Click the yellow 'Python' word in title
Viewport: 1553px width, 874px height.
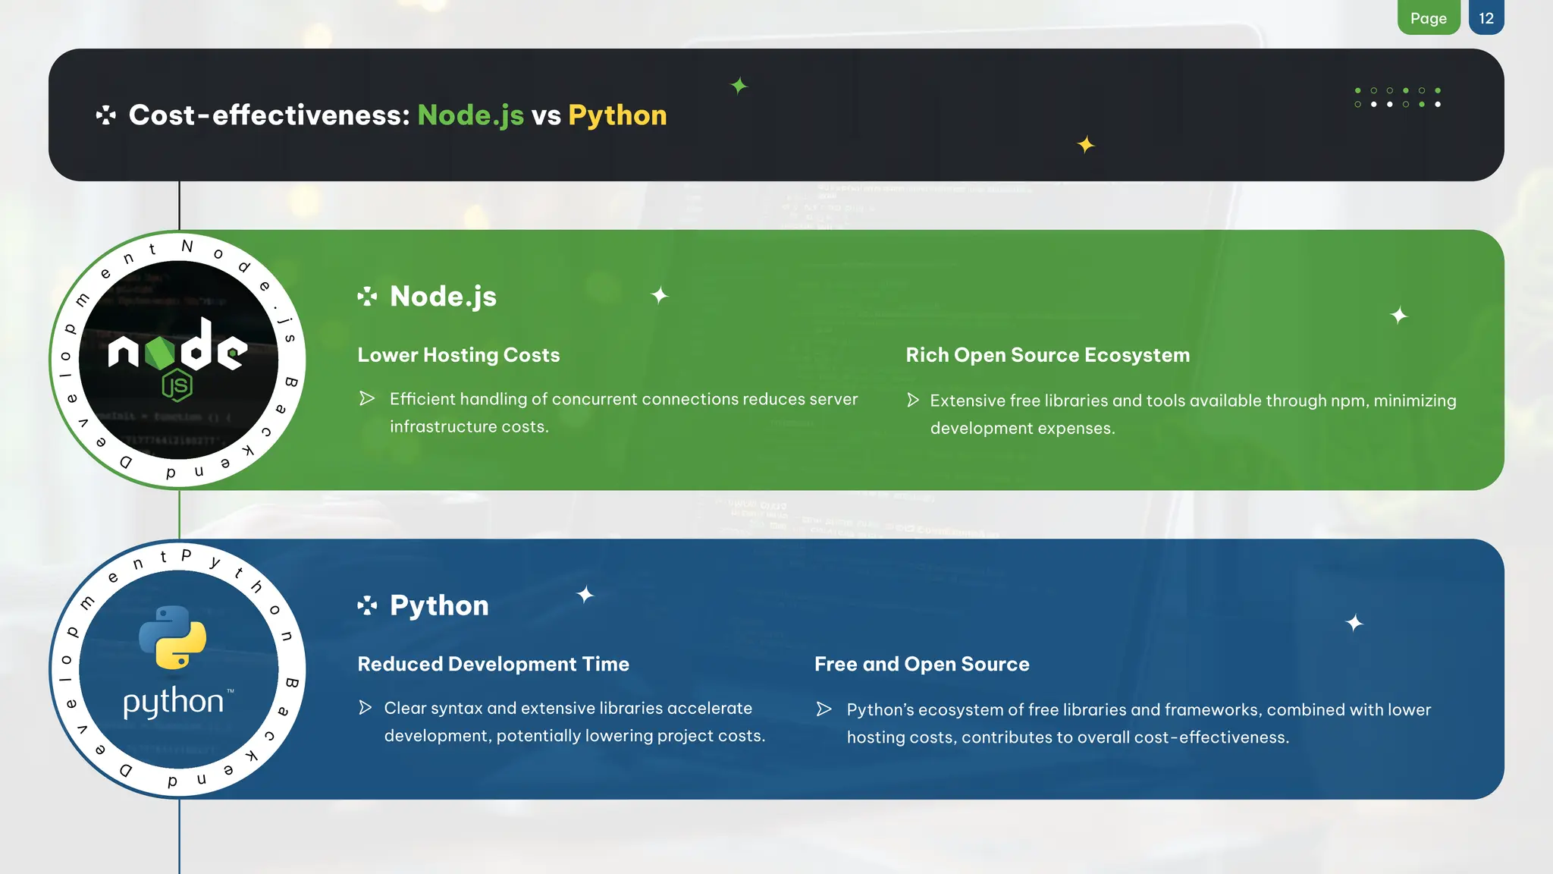tap(617, 115)
